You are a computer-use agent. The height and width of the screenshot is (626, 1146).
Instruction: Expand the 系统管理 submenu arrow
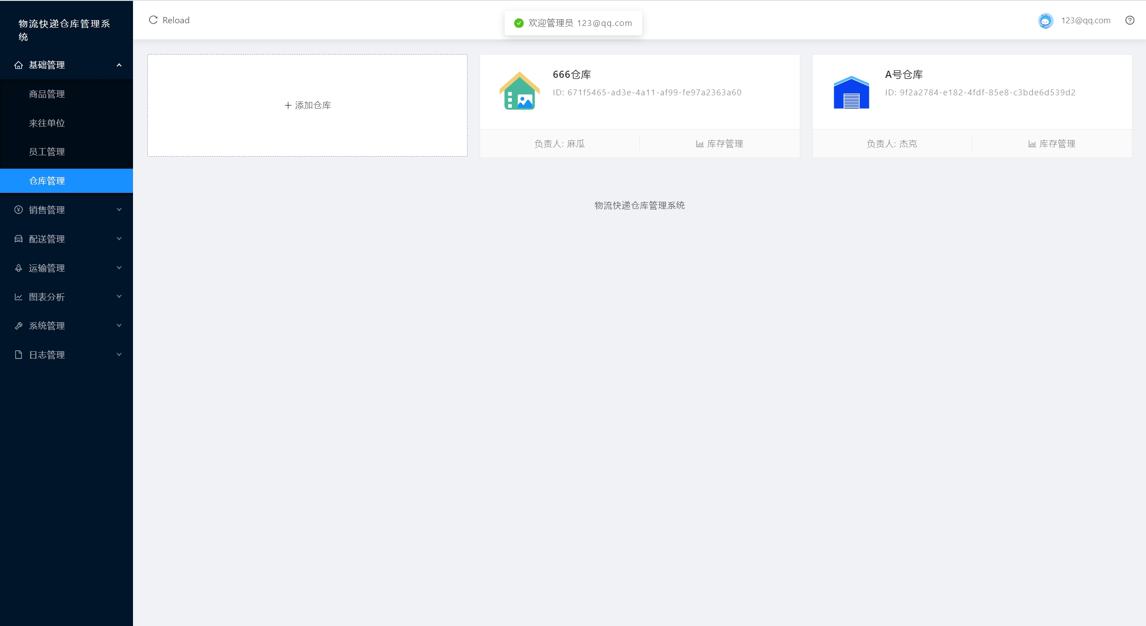(119, 326)
